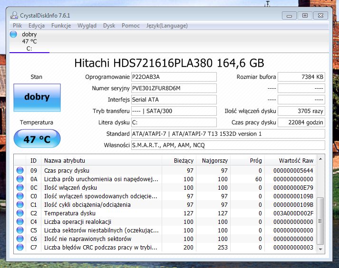This screenshot has width=339, height=268.
Task: Click status orb of attribute 09 row
Action: click(x=20, y=170)
